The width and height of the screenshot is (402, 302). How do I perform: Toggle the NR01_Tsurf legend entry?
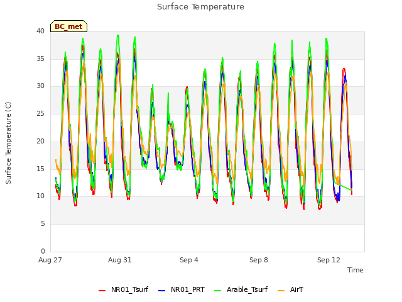123,289
